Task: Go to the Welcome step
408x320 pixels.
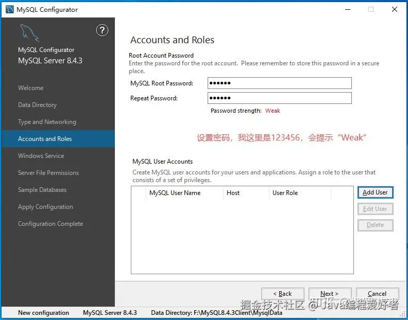Action: point(31,88)
